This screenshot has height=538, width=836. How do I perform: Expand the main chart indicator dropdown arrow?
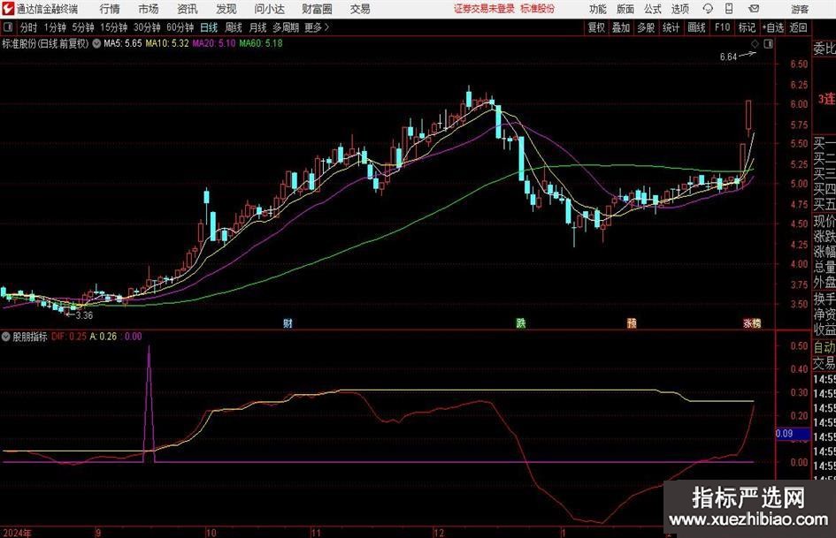tap(96, 44)
